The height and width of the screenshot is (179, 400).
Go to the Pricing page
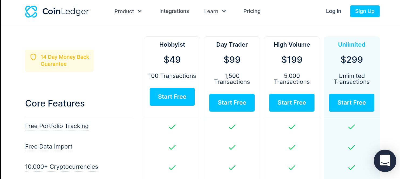[252, 11]
